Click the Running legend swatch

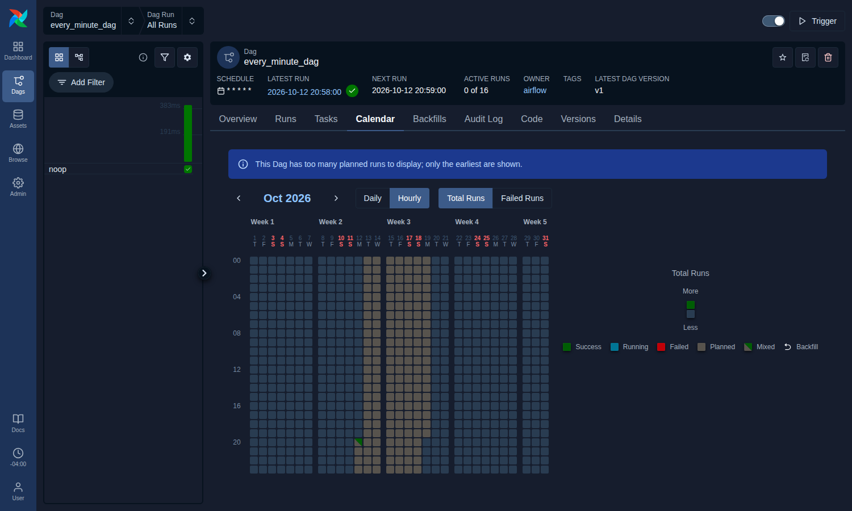(x=615, y=347)
